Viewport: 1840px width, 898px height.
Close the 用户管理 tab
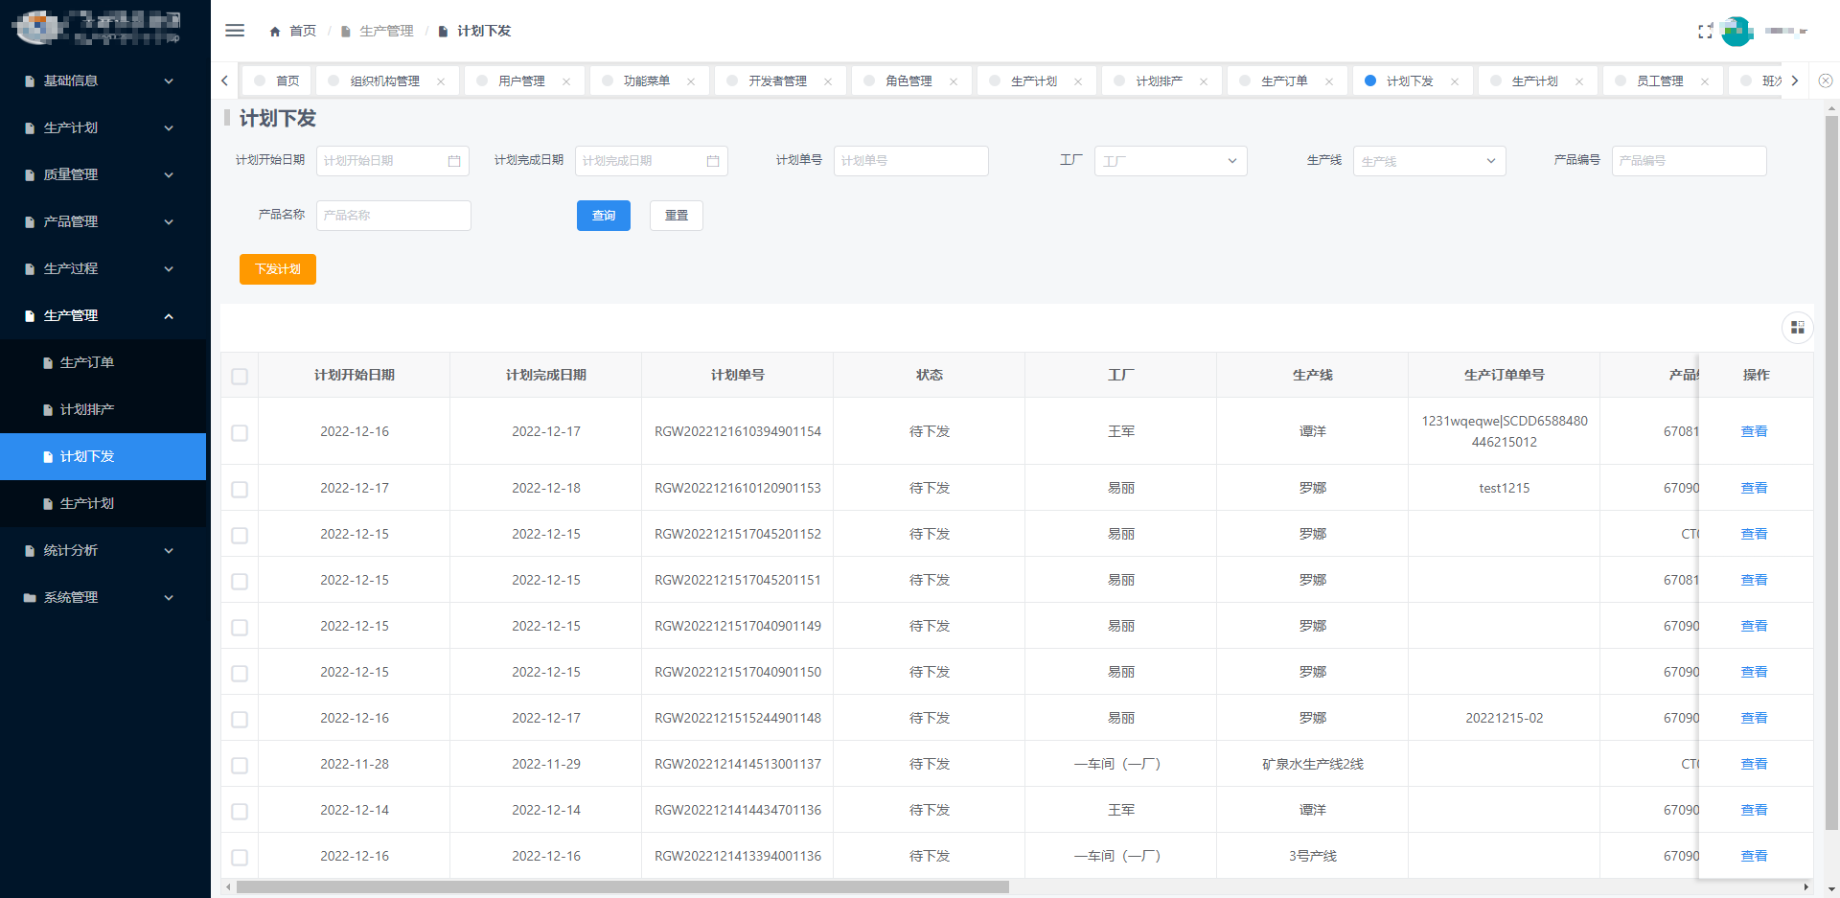(566, 81)
